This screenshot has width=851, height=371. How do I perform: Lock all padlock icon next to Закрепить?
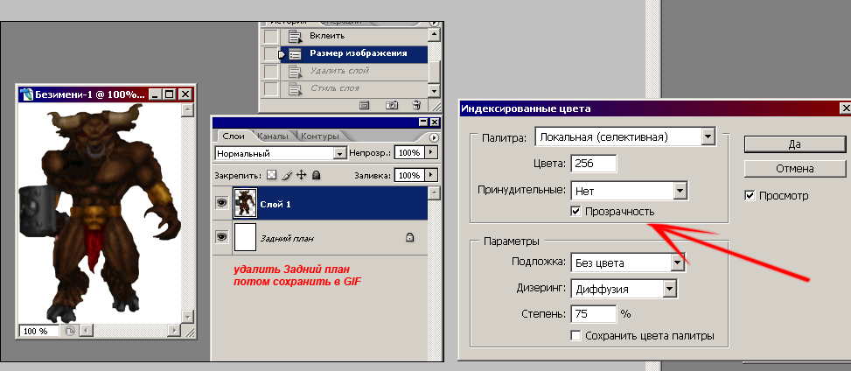tap(317, 175)
